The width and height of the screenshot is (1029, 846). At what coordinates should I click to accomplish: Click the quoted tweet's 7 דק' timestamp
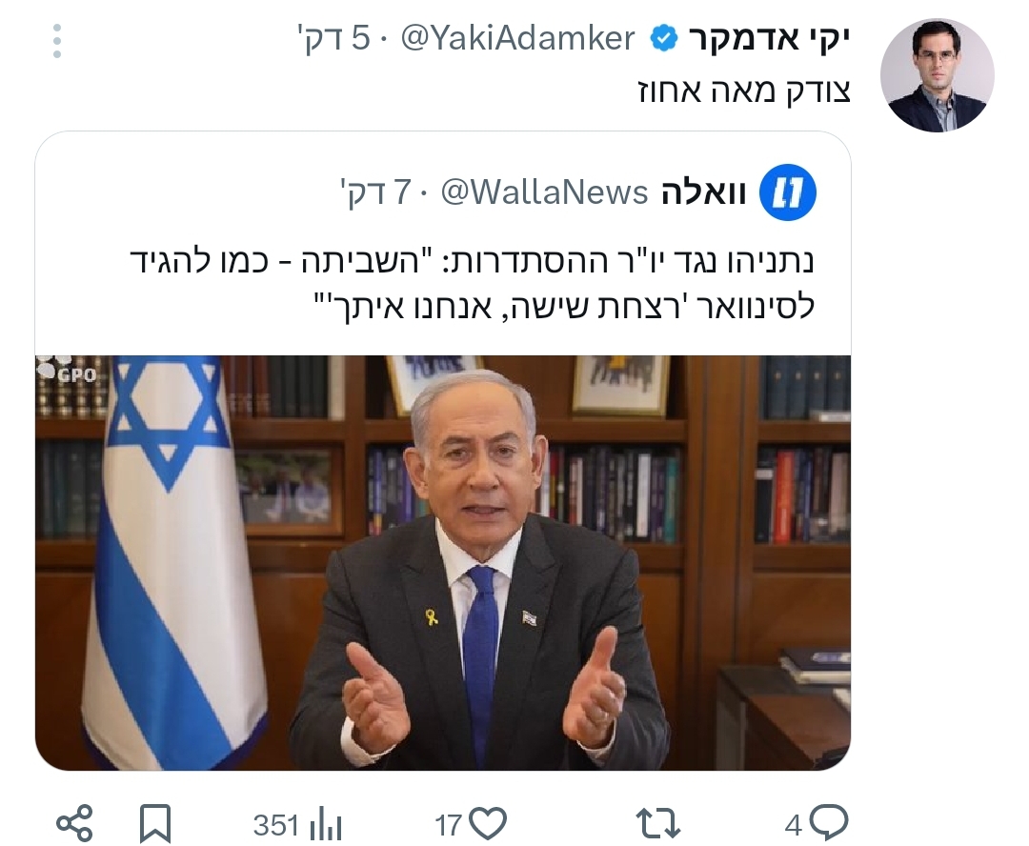click(375, 192)
